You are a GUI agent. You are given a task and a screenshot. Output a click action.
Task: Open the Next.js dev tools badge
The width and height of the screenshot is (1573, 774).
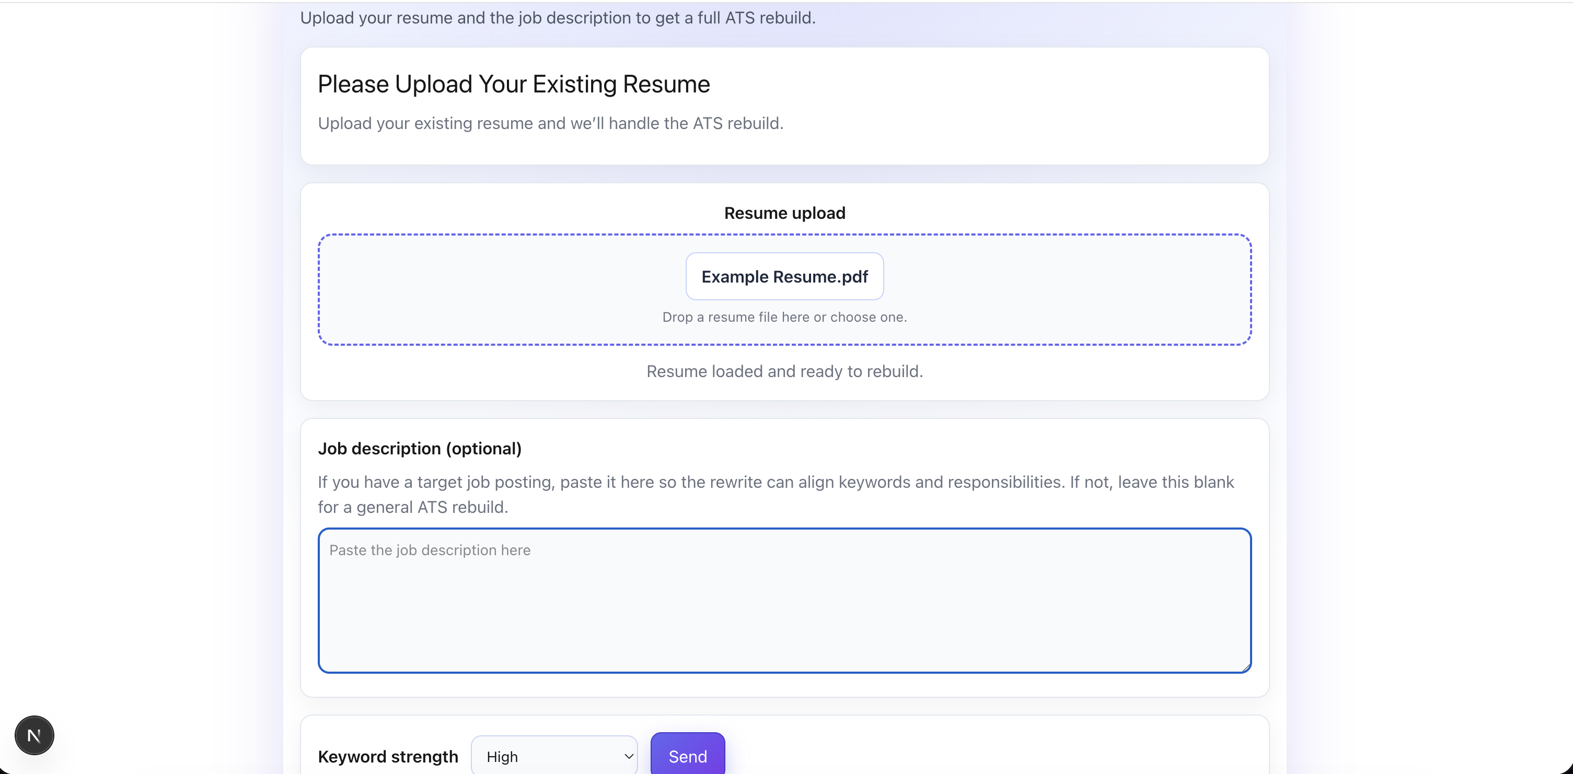point(34,735)
